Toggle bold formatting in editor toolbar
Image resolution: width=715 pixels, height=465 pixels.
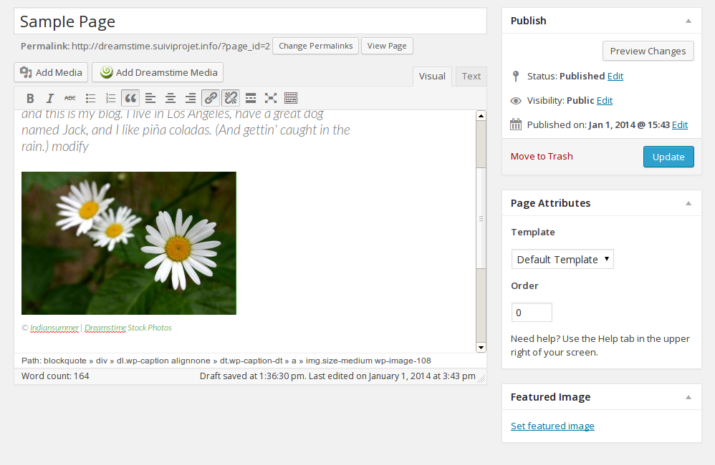(x=30, y=98)
